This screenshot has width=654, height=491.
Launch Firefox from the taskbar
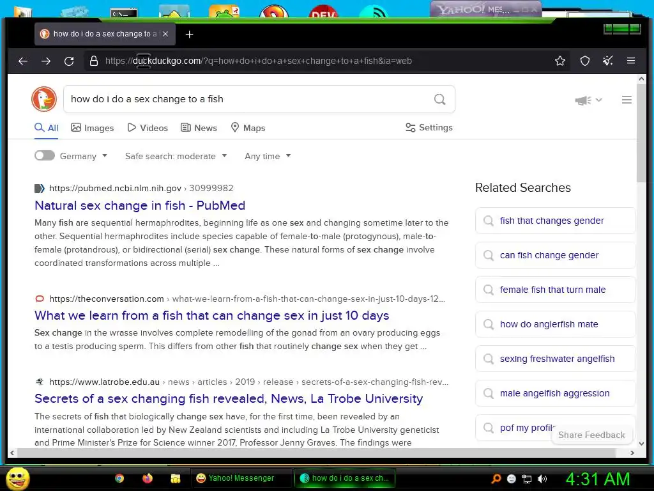click(x=148, y=478)
